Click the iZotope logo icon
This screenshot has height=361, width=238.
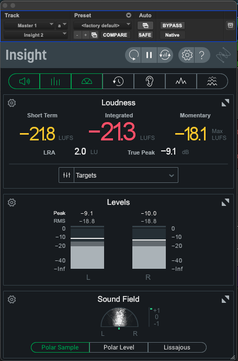click(x=223, y=55)
